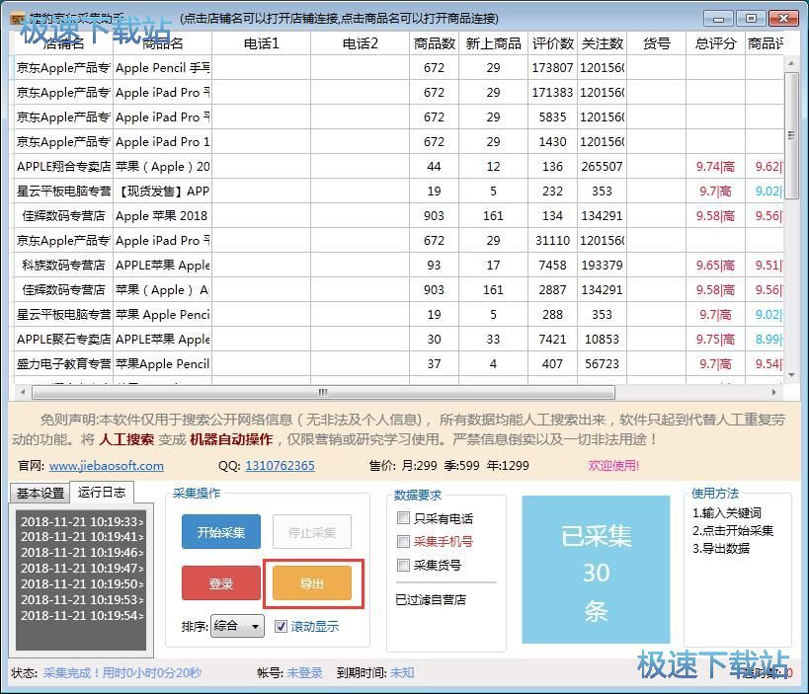This screenshot has width=809, height=694.
Task: Open product link Apple 苹果 2018
Action: click(x=163, y=215)
